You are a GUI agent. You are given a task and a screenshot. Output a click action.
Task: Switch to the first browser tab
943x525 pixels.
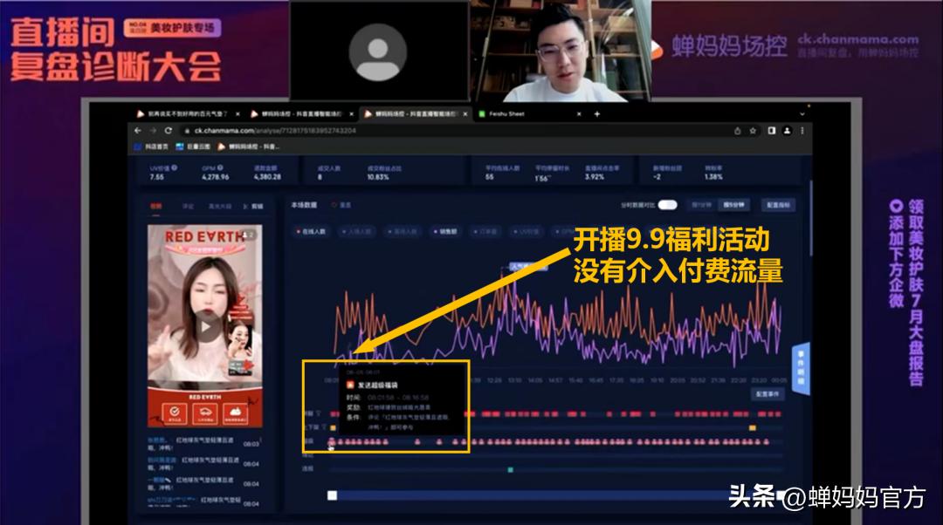click(188, 113)
